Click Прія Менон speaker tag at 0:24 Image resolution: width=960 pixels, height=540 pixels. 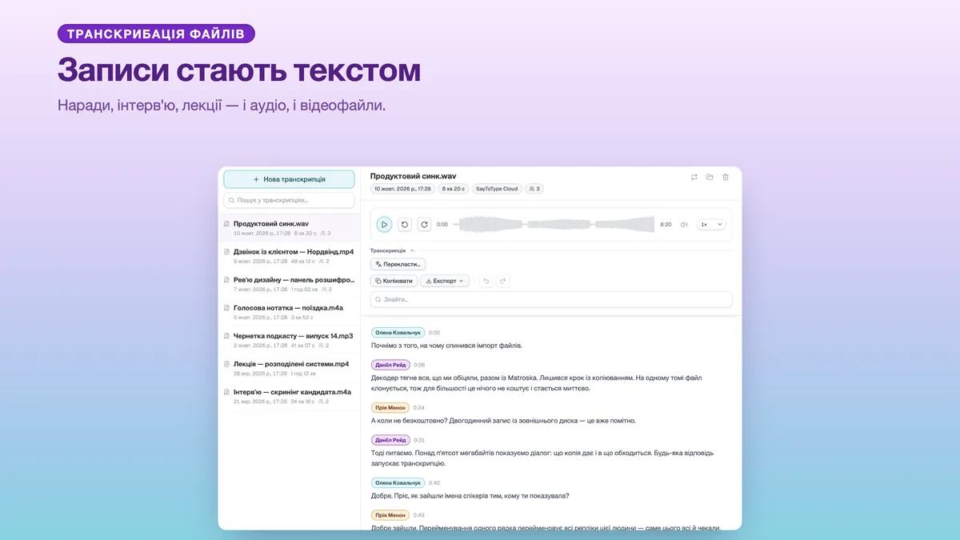pyautogui.click(x=390, y=407)
